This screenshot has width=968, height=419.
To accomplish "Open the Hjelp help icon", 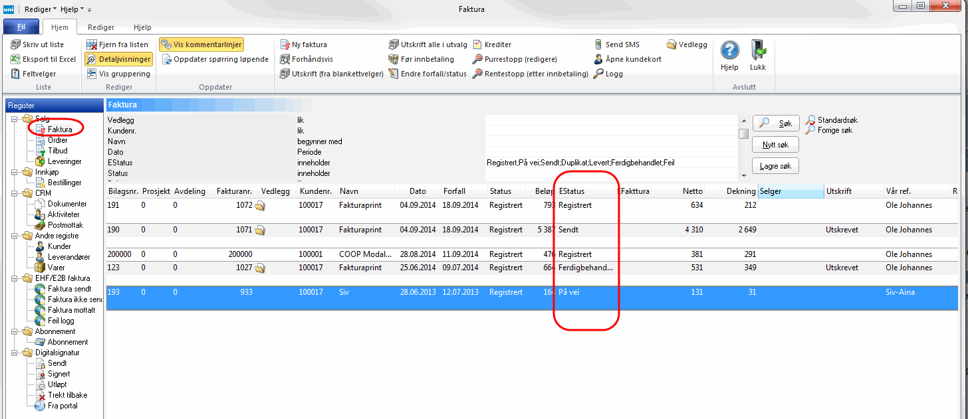I will 729,52.
